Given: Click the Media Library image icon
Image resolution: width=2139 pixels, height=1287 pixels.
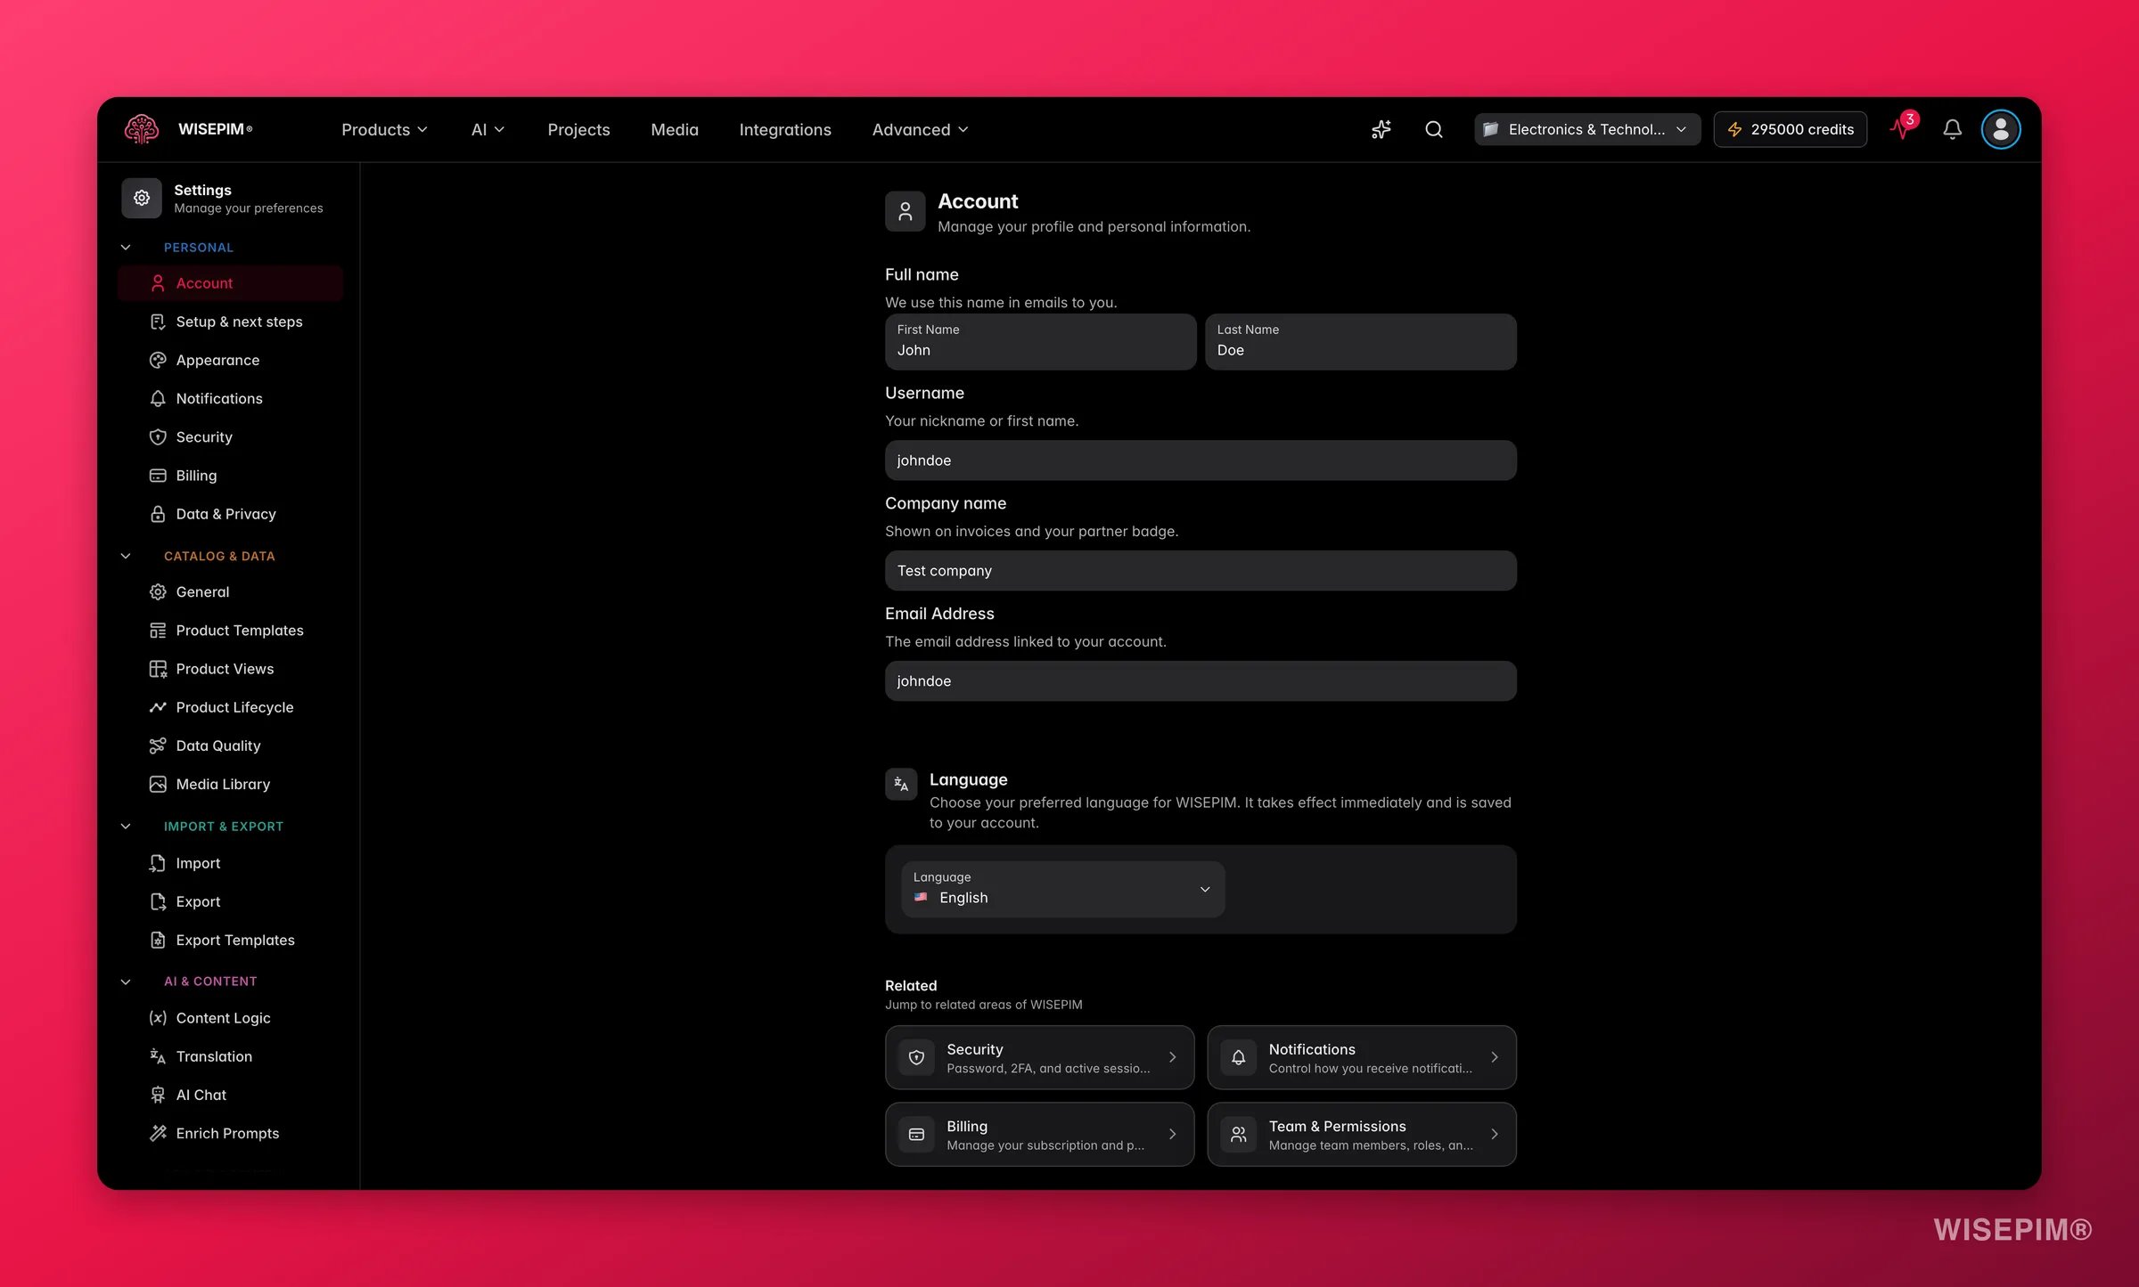Looking at the screenshot, I should pyautogui.click(x=158, y=784).
